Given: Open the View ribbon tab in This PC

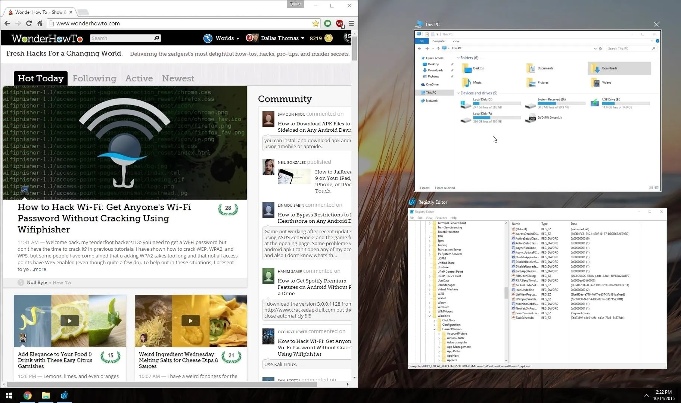Looking at the screenshot, I should click(456, 41).
